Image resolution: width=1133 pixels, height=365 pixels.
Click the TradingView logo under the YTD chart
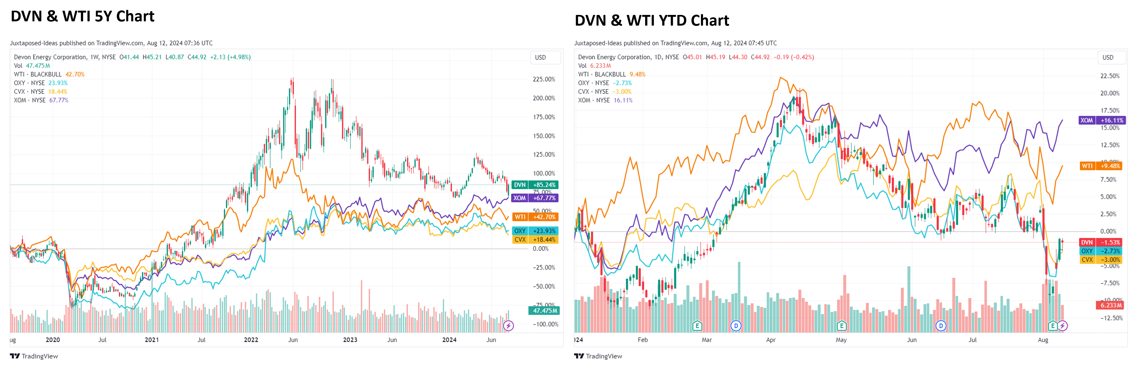coord(598,356)
